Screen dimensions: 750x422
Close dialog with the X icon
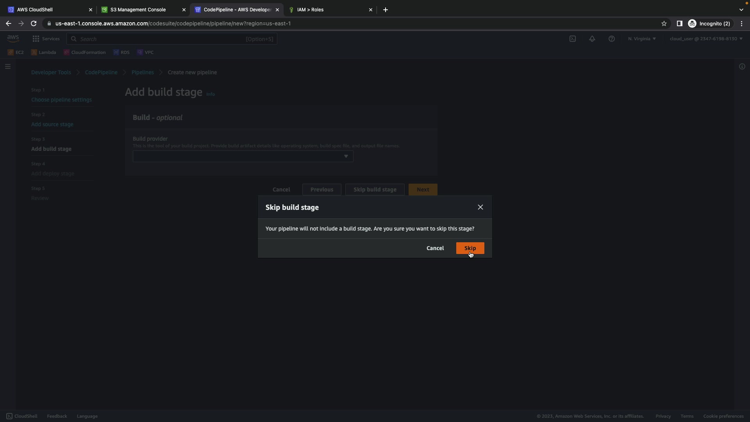point(480,207)
